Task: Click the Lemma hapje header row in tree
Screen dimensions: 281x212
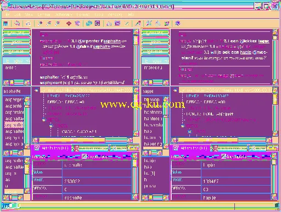Action: pos(226,90)
